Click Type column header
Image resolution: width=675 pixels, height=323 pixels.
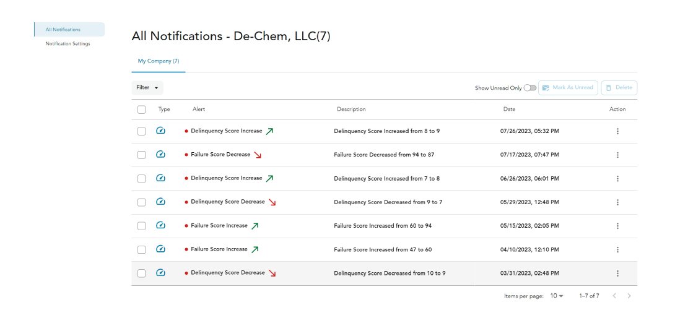click(164, 110)
